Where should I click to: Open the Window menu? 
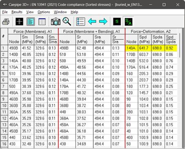click(60, 12)
